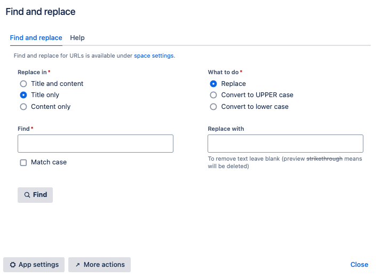Click the magnifier icon on Find button
The image size is (381, 277).
[x=27, y=195]
